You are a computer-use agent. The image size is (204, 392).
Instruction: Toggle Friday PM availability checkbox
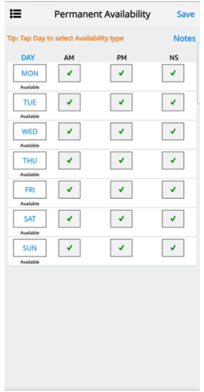coord(121,190)
